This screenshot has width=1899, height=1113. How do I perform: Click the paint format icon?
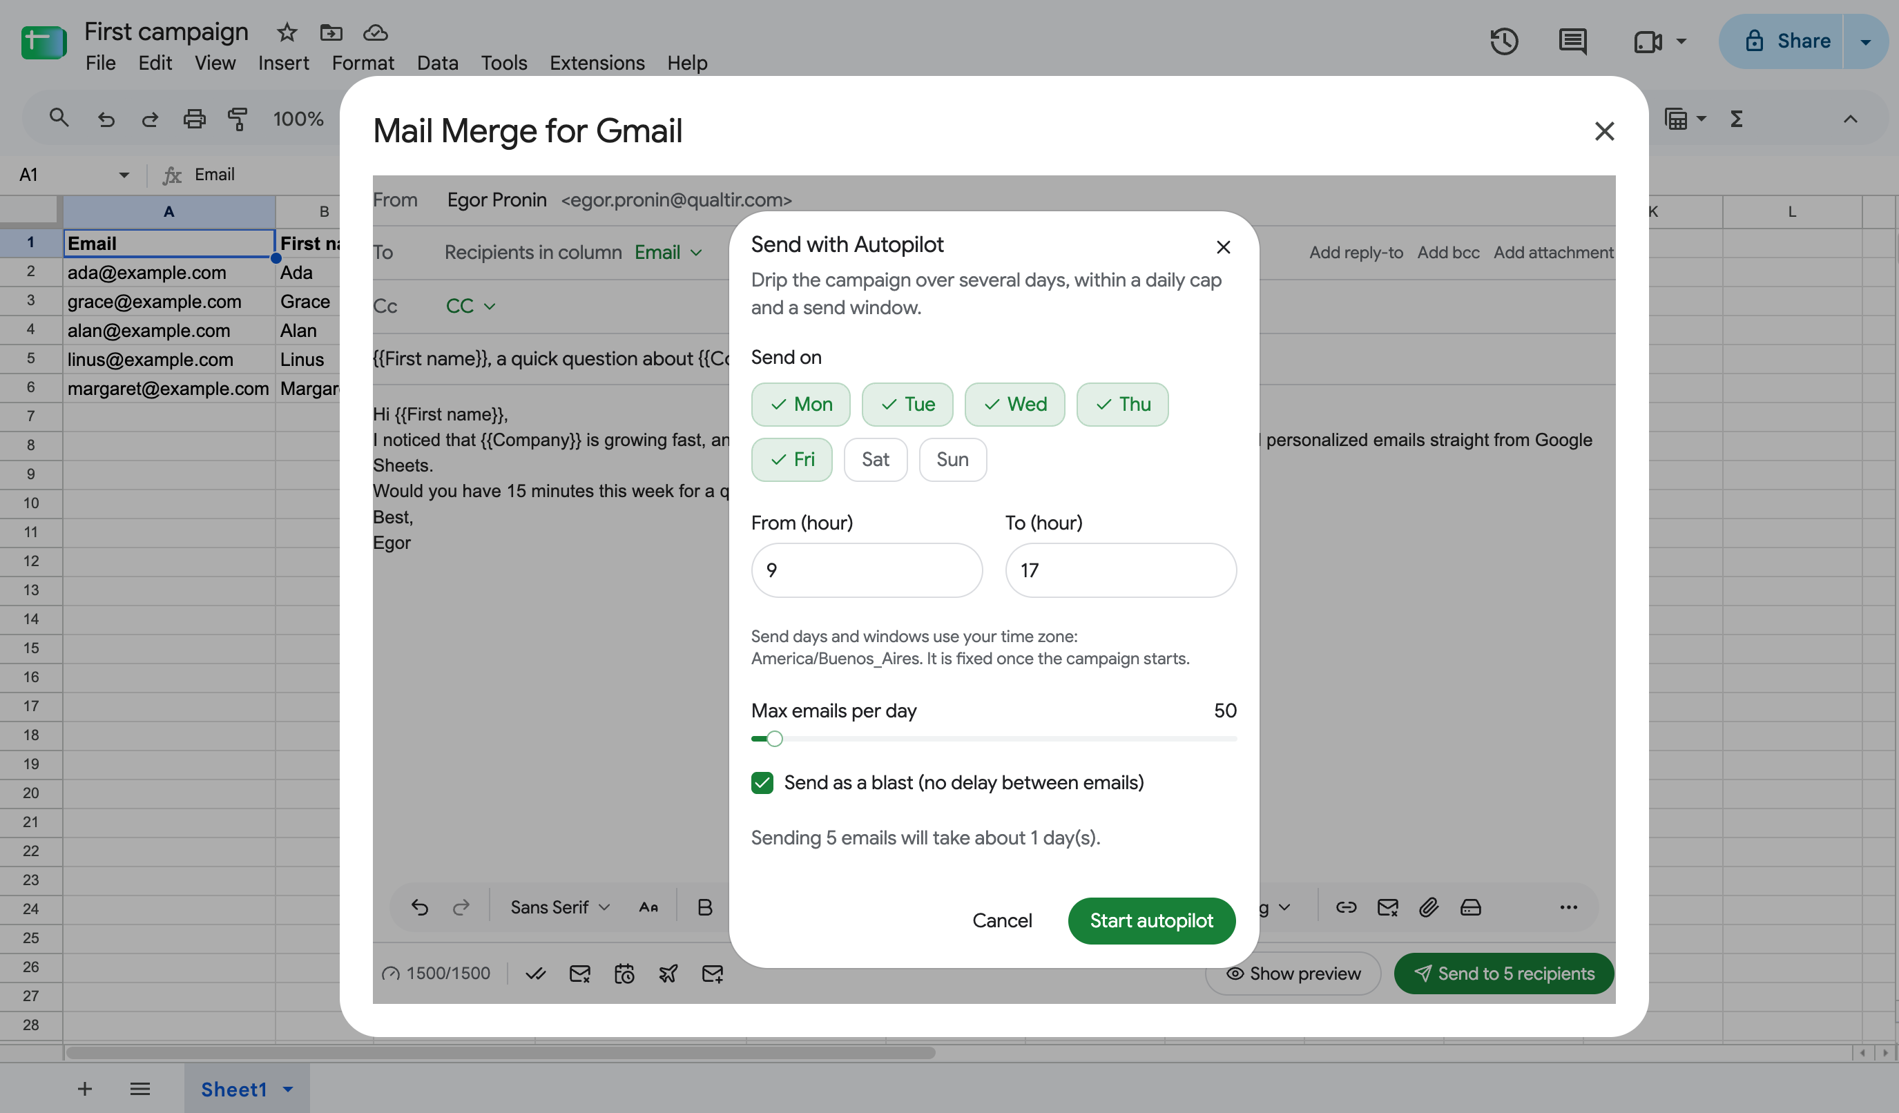(x=238, y=118)
